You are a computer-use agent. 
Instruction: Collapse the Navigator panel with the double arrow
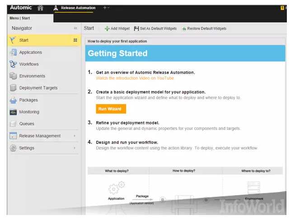[x=75, y=28]
